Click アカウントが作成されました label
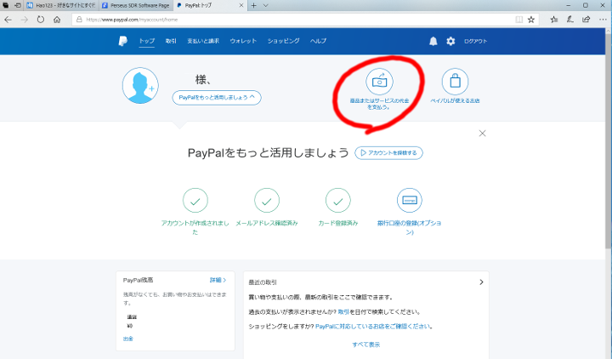This screenshot has width=612, height=359. (195, 227)
